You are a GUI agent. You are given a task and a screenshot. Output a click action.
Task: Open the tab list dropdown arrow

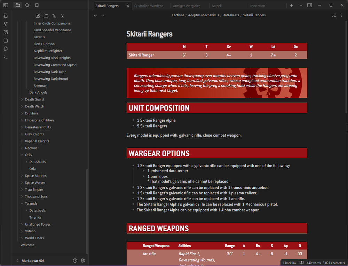(x=301, y=5)
